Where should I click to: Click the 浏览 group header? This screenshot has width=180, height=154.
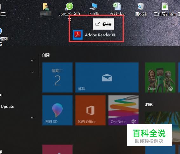click(149, 104)
